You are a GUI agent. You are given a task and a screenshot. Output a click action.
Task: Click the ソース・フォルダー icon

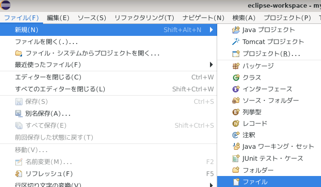(236, 100)
